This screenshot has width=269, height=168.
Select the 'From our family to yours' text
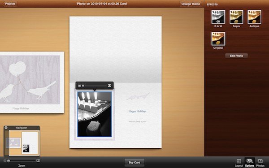[x=138, y=121]
